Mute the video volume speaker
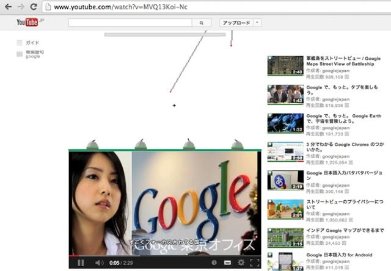The height and width of the screenshot is (271, 391). [x=99, y=263]
